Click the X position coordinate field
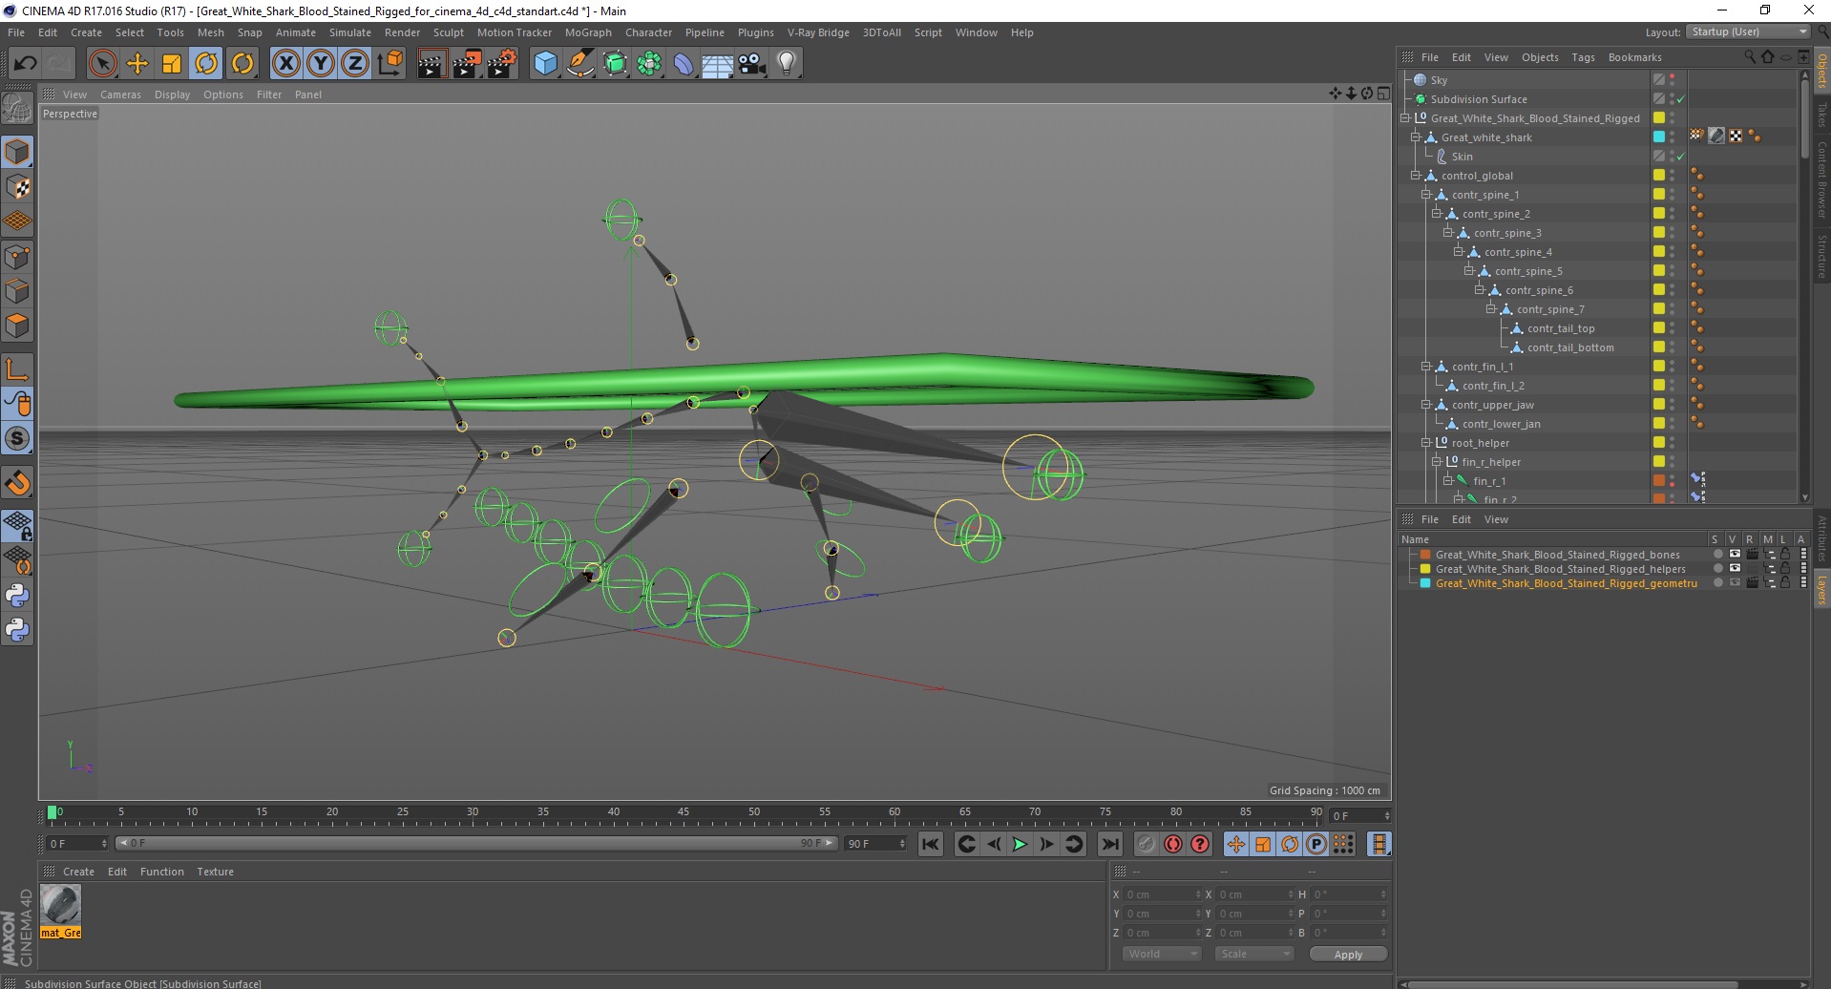Viewport: 1831px width, 989px height. (x=1161, y=894)
